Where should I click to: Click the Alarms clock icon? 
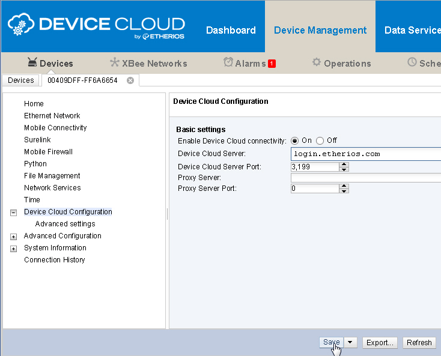228,62
